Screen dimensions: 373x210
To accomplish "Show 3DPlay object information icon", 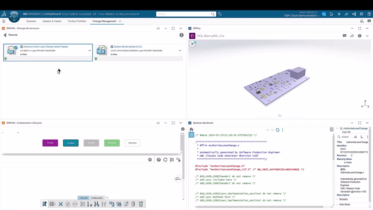I will click(x=360, y=36).
